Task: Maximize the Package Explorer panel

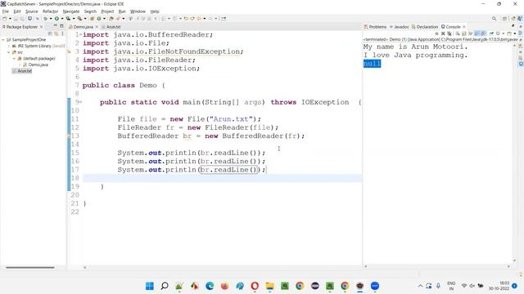Action: pos(61,25)
